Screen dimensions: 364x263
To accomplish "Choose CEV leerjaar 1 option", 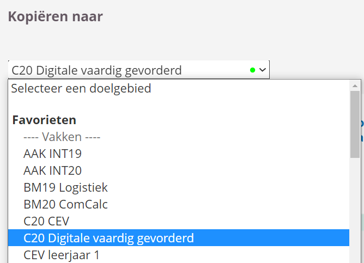I will tap(62, 255).
